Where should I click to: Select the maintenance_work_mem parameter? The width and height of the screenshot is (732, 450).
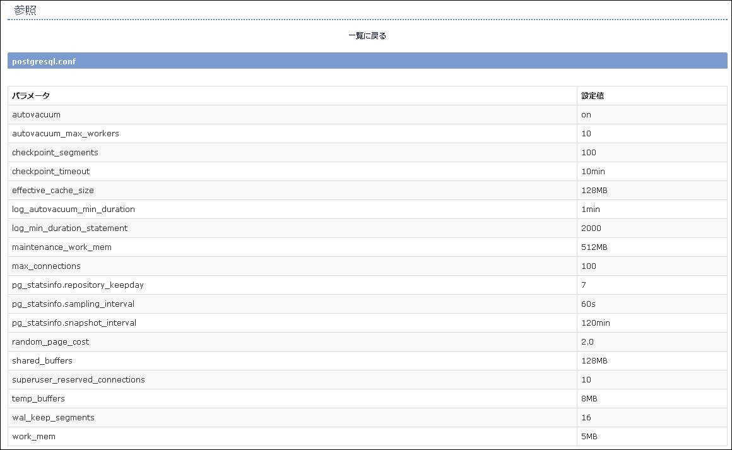62,247
